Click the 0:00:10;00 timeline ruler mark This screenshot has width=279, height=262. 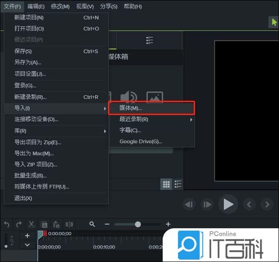[x=104, y=247]
